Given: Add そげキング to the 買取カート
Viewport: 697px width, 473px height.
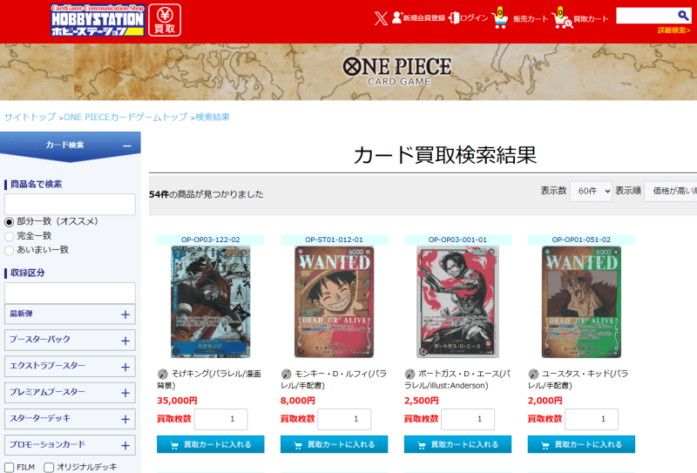Looking at the screenshot, I should [210, 444].
